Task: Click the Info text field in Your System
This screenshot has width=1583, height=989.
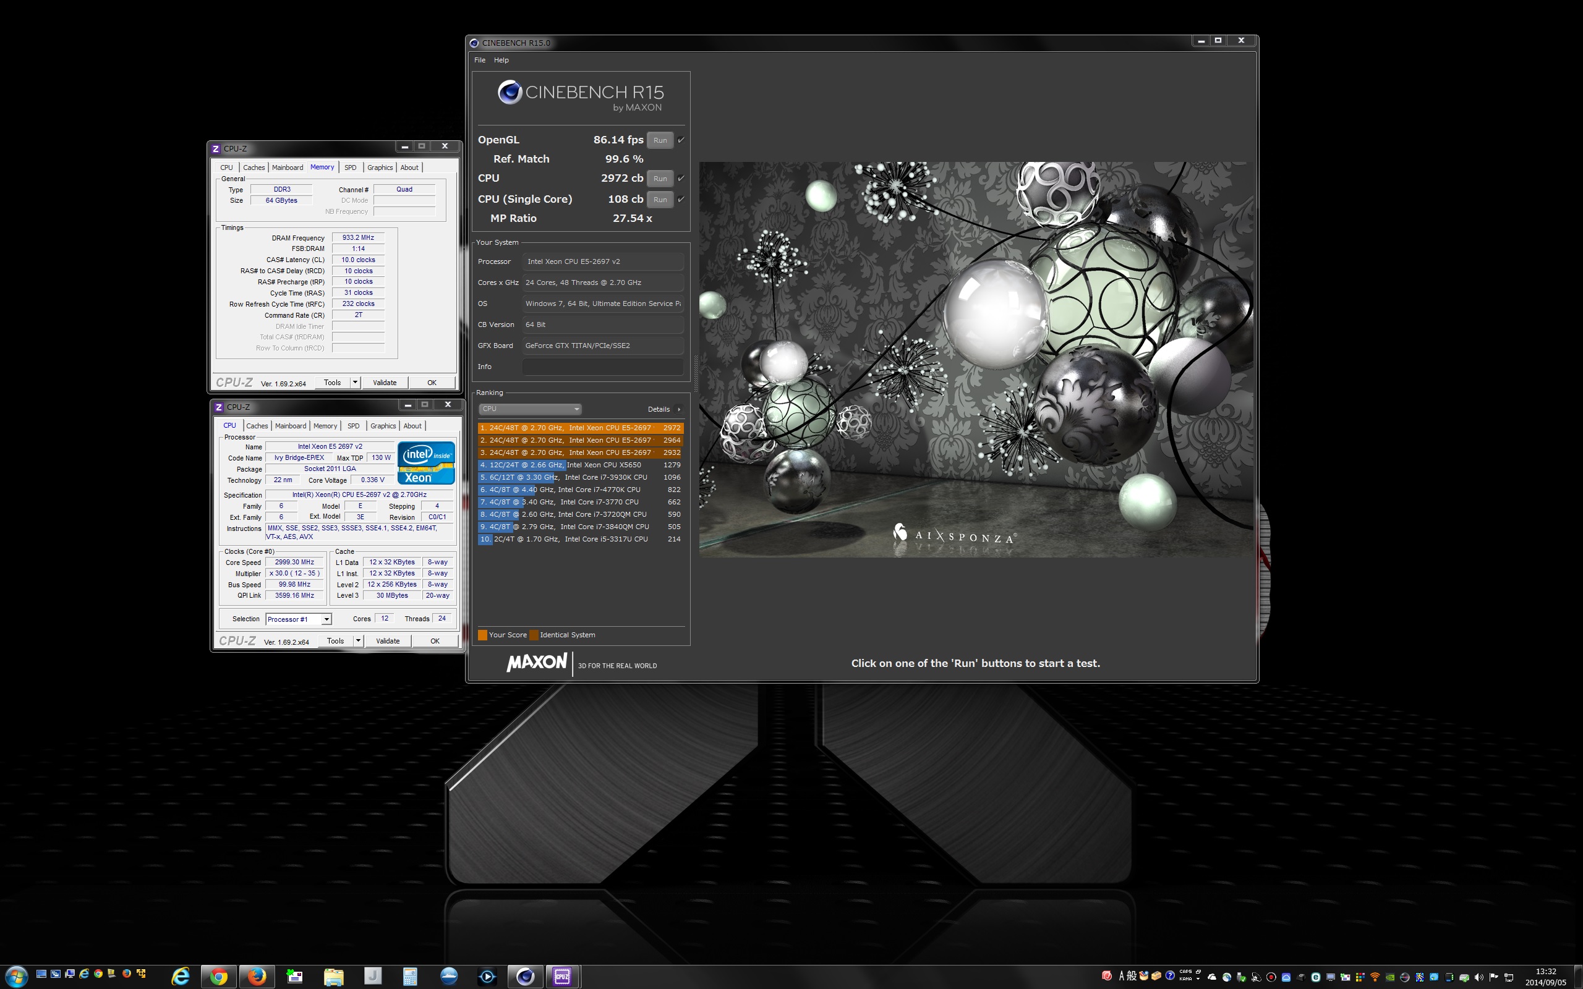Action: coord(602,367)
